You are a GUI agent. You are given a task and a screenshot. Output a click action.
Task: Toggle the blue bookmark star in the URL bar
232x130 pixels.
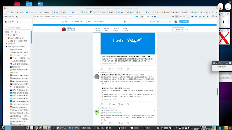(x=155, y=17)
